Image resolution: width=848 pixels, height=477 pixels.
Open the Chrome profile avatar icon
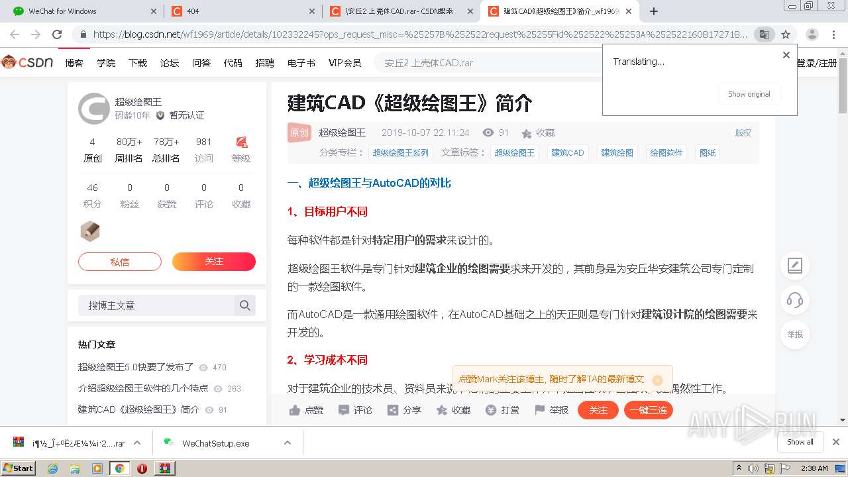[x=812, y=34]
